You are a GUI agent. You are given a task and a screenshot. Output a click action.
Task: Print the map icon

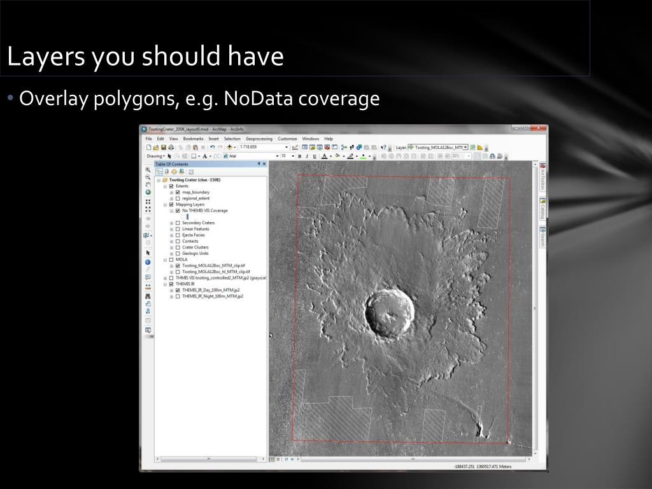(x=171, y=148)
